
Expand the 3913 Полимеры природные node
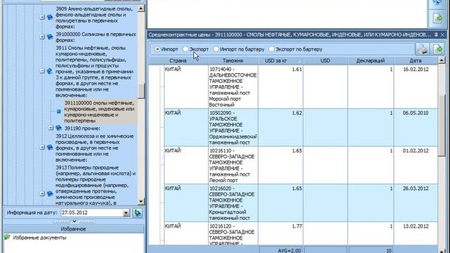point(42,194)
